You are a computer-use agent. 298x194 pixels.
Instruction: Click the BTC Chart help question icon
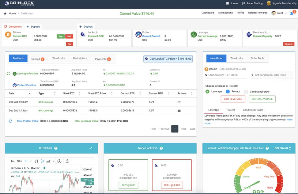[x=56, y=148]
